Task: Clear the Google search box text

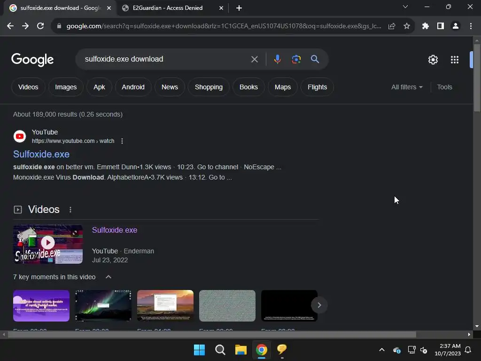Action: [x=254, y=59]
